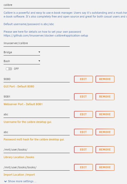Edit the Webserver Port 9081 entry
This screenshot has width=127, height=184.
click(83, 97)
